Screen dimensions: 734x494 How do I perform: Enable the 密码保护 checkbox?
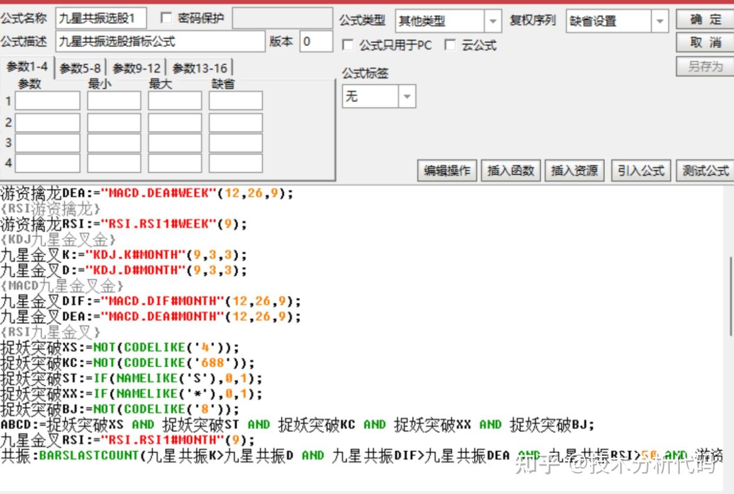pyautogui.click(x=167, y=18)
